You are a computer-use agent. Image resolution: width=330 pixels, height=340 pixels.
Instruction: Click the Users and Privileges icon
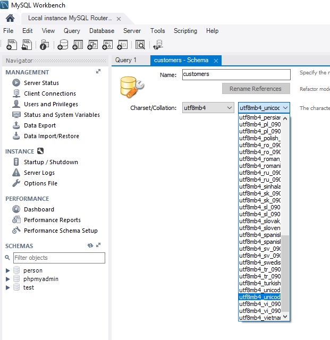pos(16,104)
